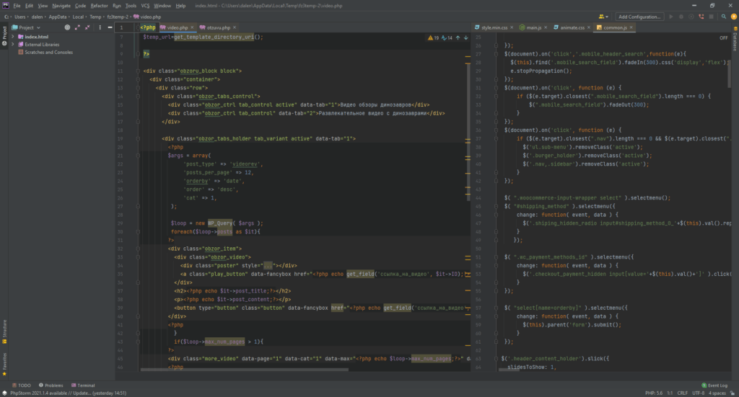The width and height of the screenshot is (739, 397).
Task: Click the Run (play) icon in toolbar
Action: 671,17
